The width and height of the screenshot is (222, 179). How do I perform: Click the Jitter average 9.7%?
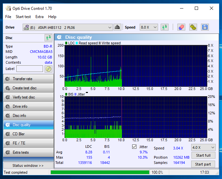pyautogui.click(x=144, y=152)
